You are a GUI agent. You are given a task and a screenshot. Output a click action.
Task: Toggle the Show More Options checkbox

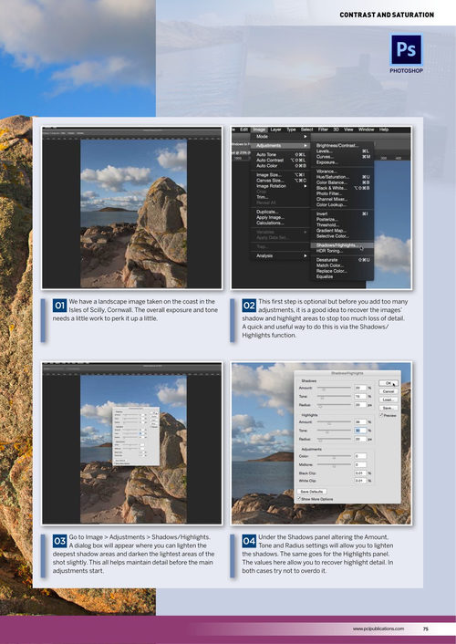[x=299, y=499]
